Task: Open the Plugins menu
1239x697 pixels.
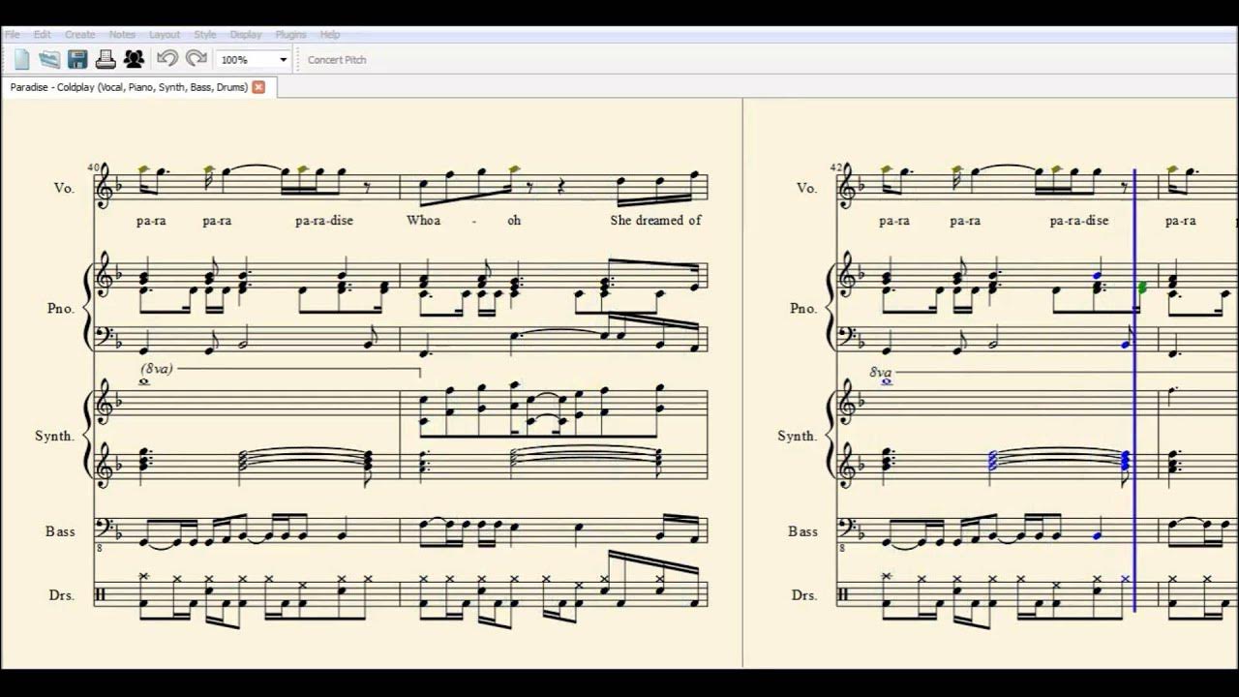Action: click(290, 35)
